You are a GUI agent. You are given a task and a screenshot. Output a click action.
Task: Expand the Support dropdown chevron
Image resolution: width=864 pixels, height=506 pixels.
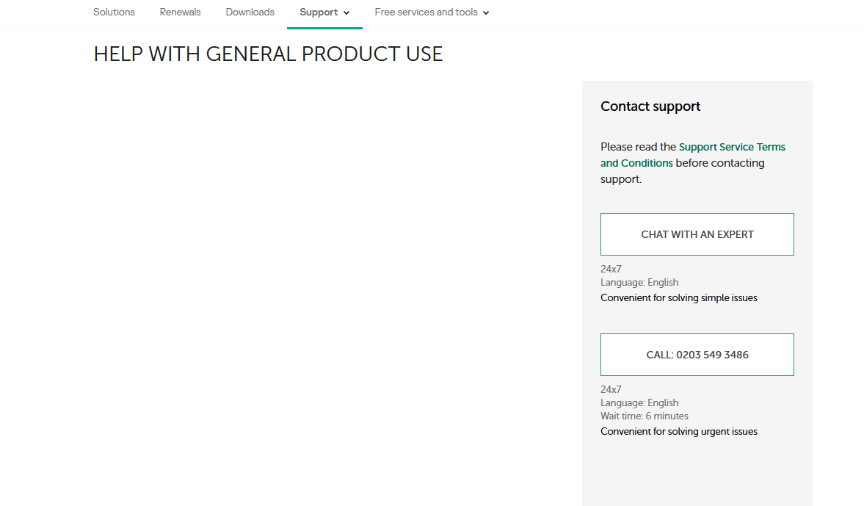click(x=346, y=13)
